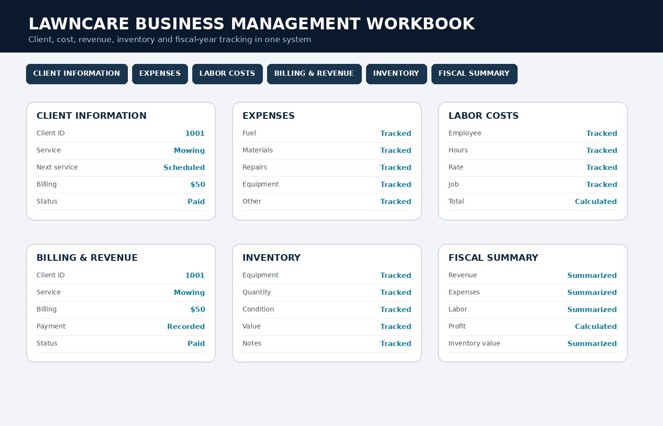The height and width of the screenshot is (426, 663).
Task: Switch to the Expenses tab
Action: click(160, 74)
